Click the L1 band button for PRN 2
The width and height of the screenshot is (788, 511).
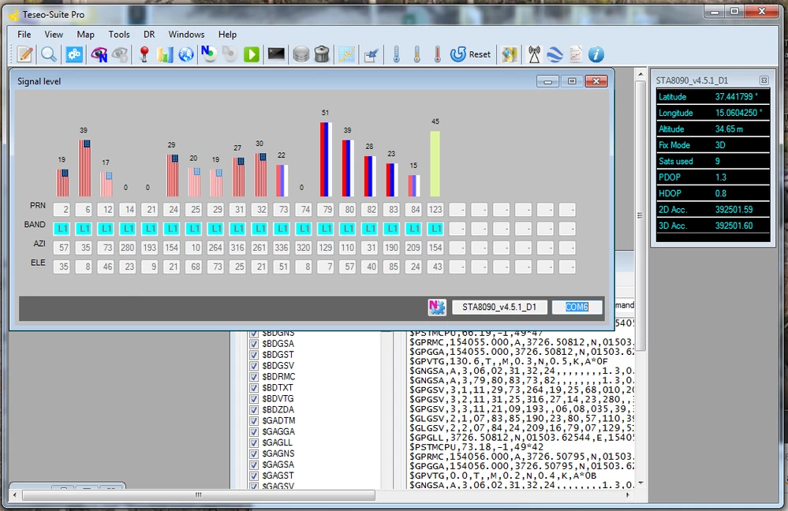[62, 229]
